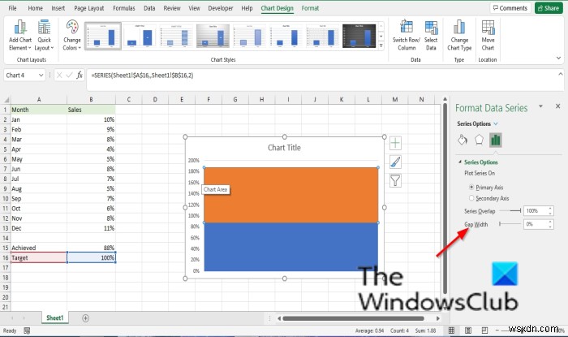Select cell A15 containing Achieved
The image size is (568, 337).
[38, 248]
